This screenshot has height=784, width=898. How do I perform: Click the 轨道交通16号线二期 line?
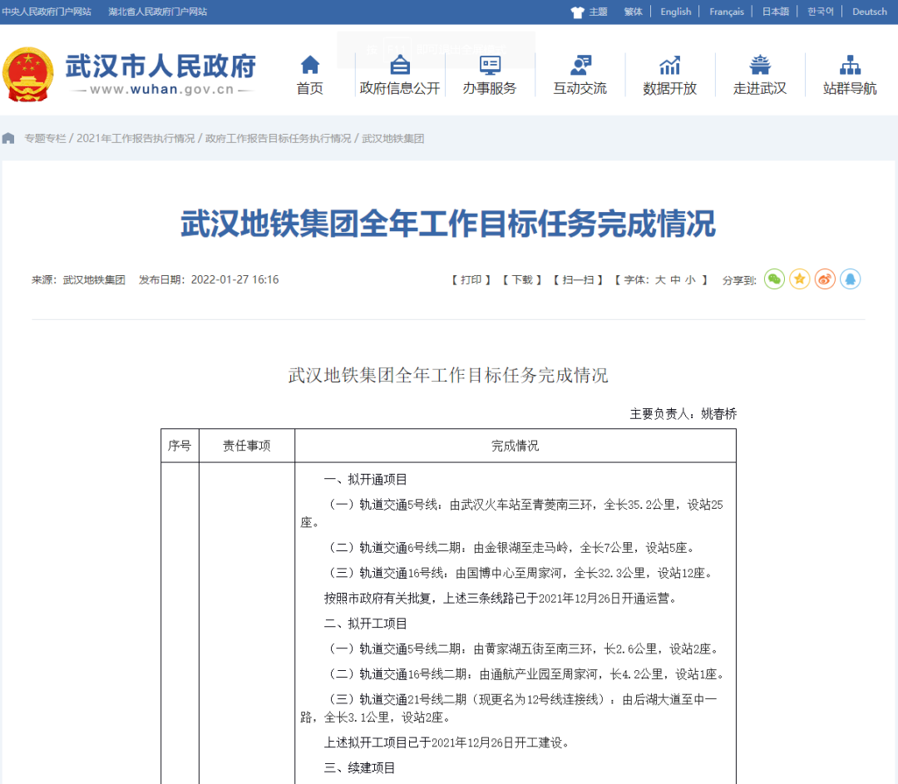click(527, 674)
